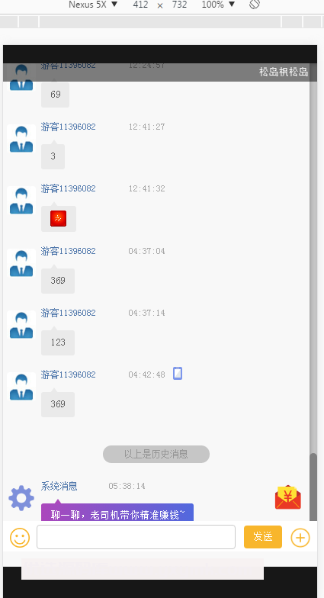Image resolution: width=324 pixels, height=598 pixels.
Task: Toggle device rotation icon in toolbar
Action: point(255,5)
